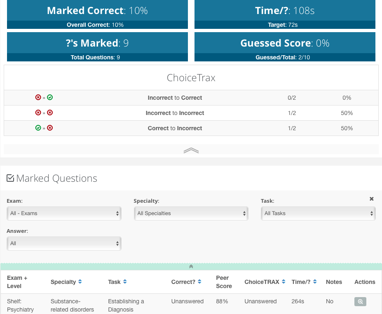Close the filter panel with X icon
This screenshot has width=382, height=314.
[371, 199]
